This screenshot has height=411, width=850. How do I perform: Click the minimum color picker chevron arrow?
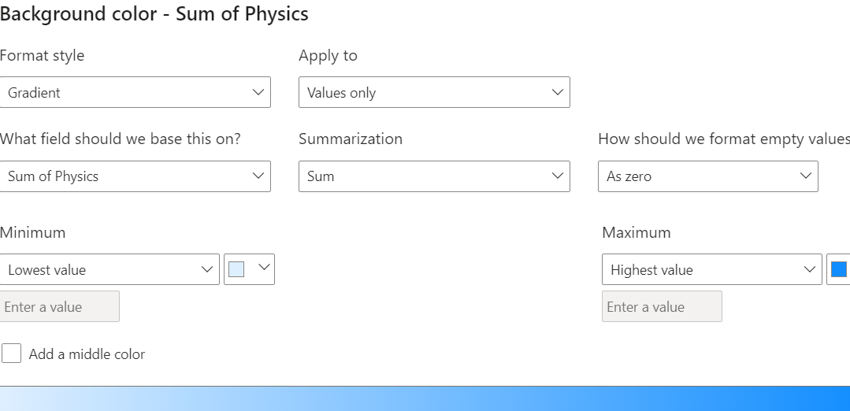264,268
